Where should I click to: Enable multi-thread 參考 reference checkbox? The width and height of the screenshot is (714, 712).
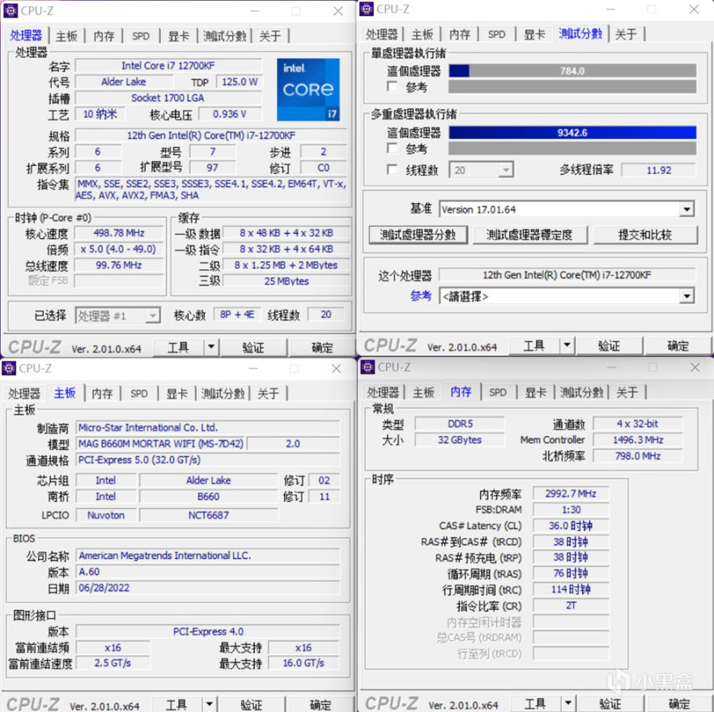click(x=392, y=148)
